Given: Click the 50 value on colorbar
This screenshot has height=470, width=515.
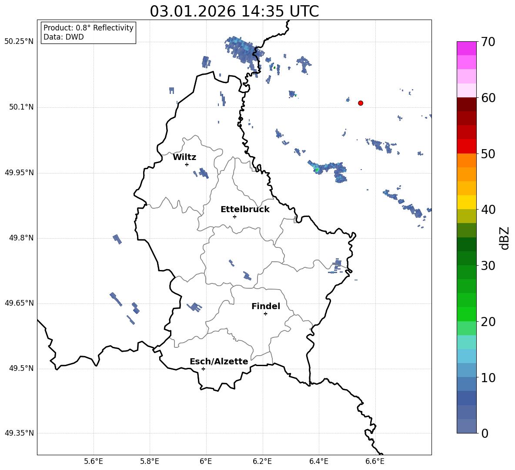Looking at the screenshot, I should click(x=488, y=153).
